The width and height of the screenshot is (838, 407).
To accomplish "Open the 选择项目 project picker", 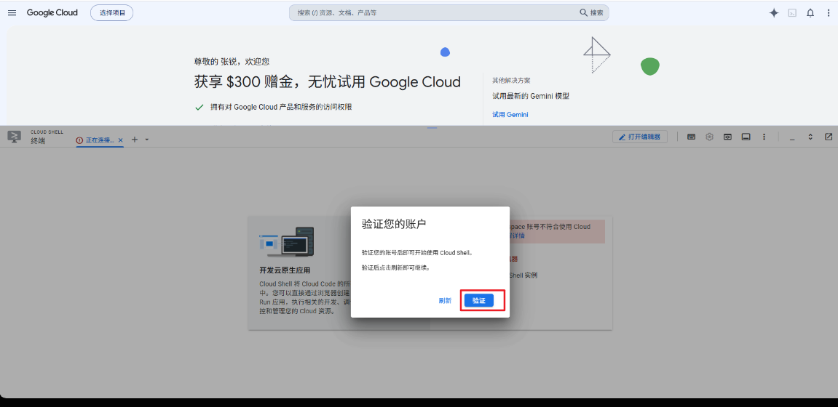I will click(x=111, y=13).
